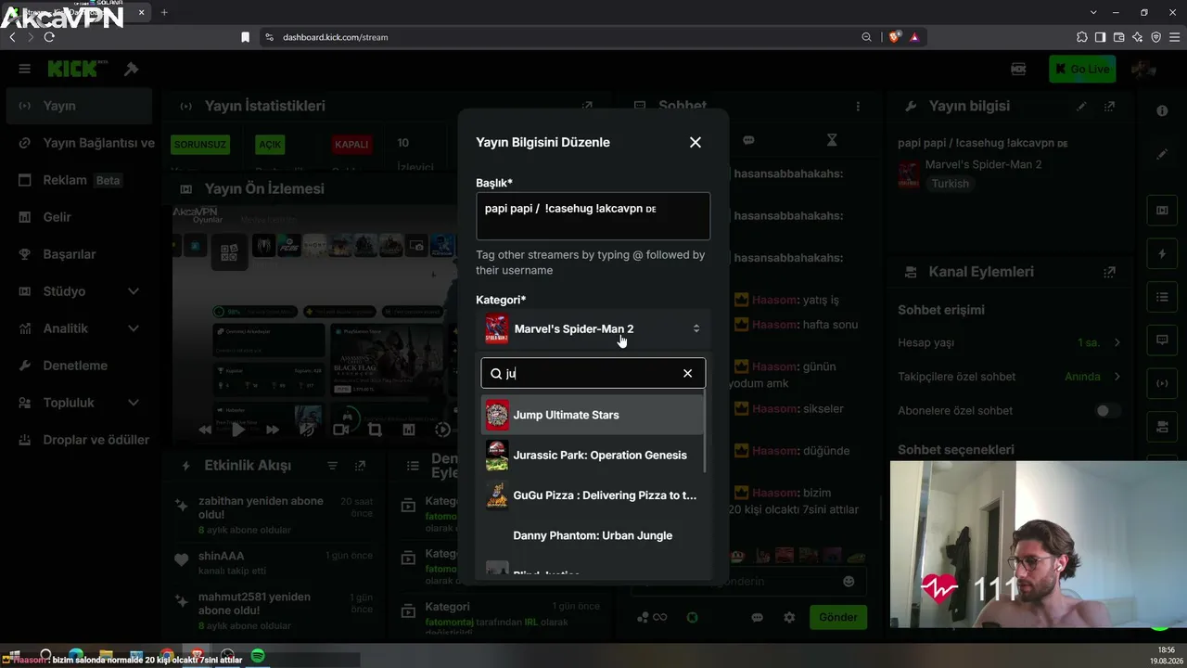Open Spotify from the taskbar
The image size is (1187, 668).
(x=258, y=657)
